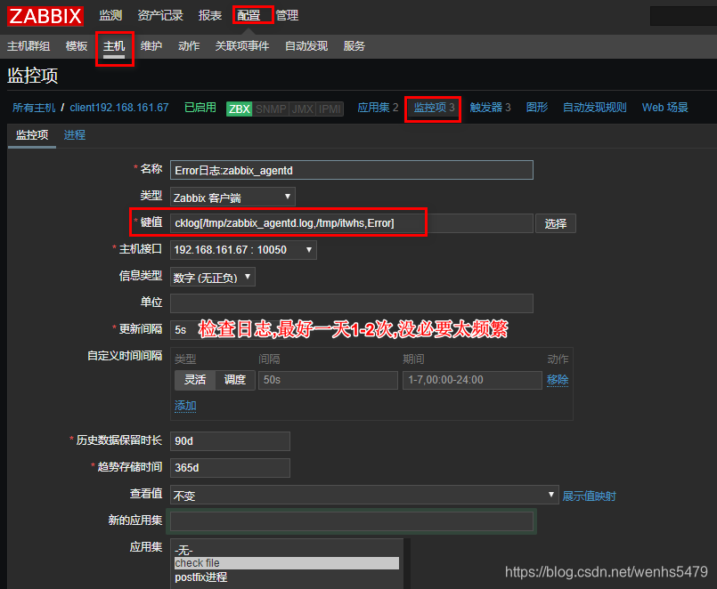
Task: Select the 灵活 interval type
Action: pyautogui.click(x=195, y=380)
